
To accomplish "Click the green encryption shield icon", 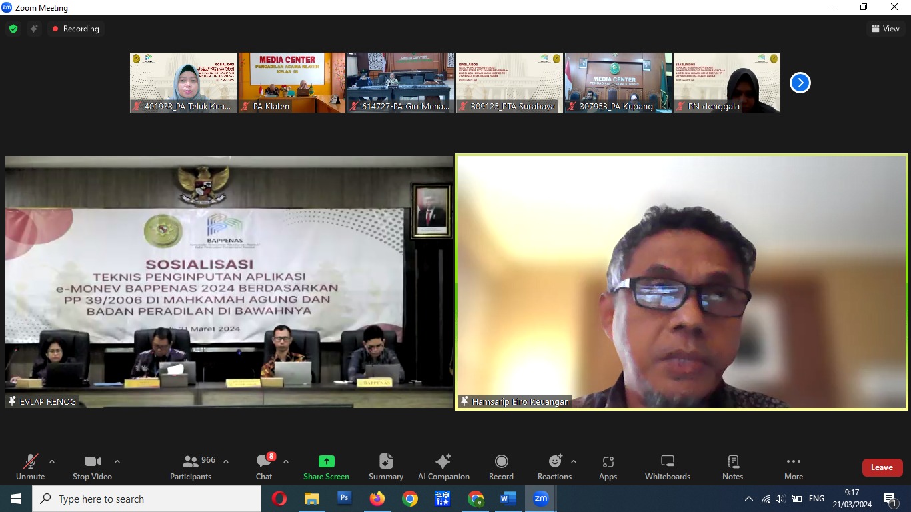I will pyautogui.click(x=13, y=29).
